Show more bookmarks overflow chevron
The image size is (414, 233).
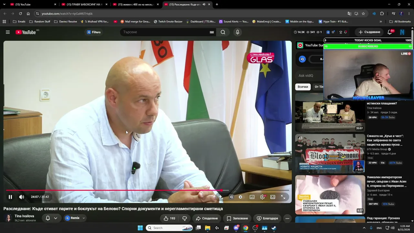point(381,22)
